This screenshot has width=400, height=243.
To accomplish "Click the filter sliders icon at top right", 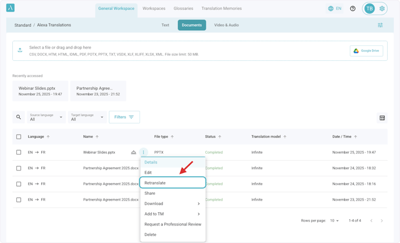I will (x=380, y=26).
